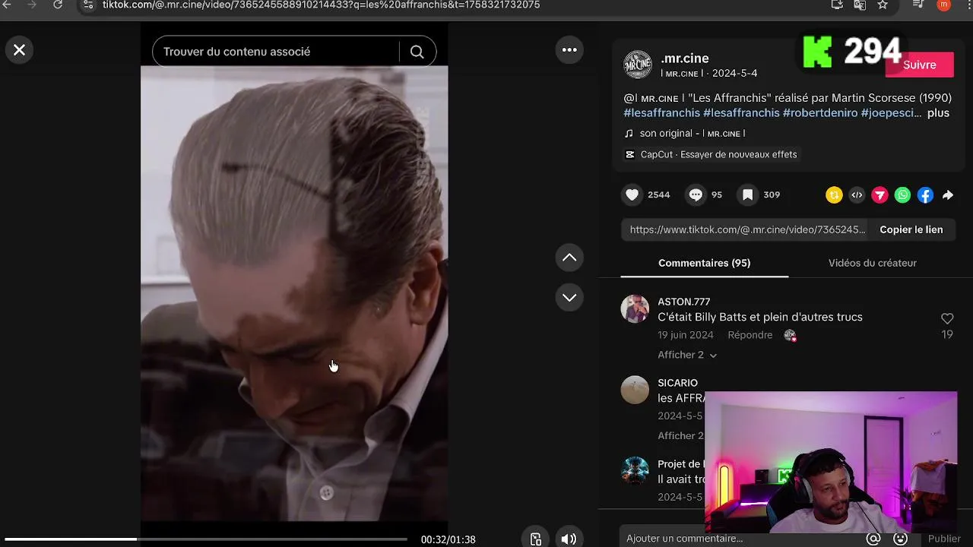
Task: Switch to 'Vidéos du créateur' tab
Action: coord(872,263)
